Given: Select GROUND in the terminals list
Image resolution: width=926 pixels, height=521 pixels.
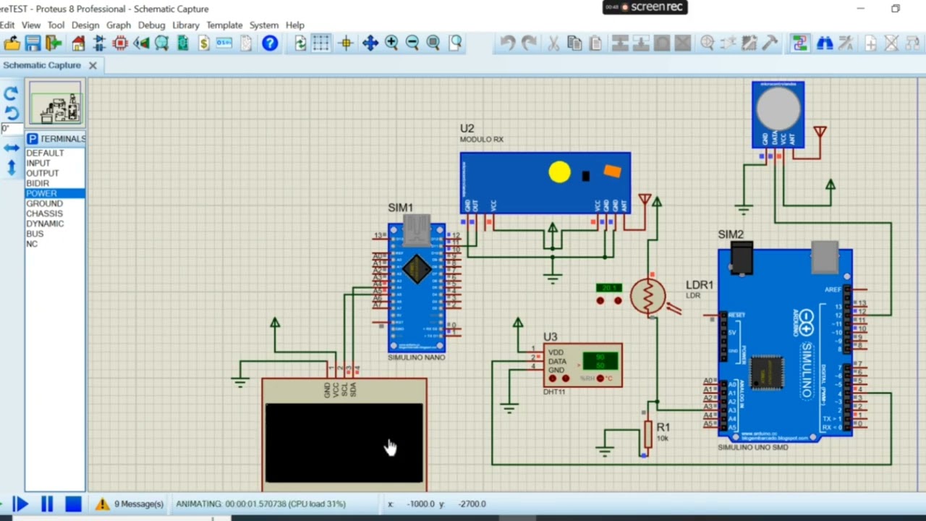Looking at the screenshot, I should [44, 203].
